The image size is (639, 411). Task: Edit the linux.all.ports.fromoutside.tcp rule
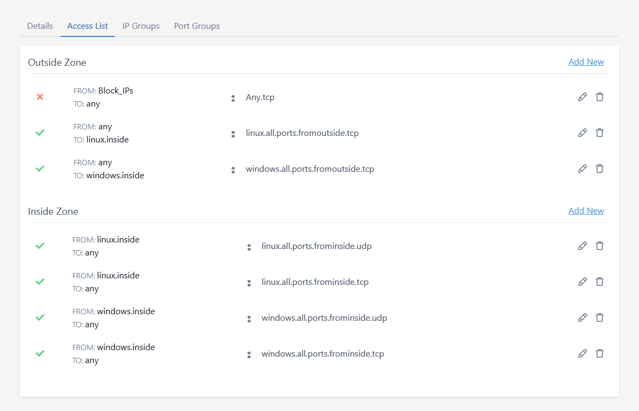582,133
